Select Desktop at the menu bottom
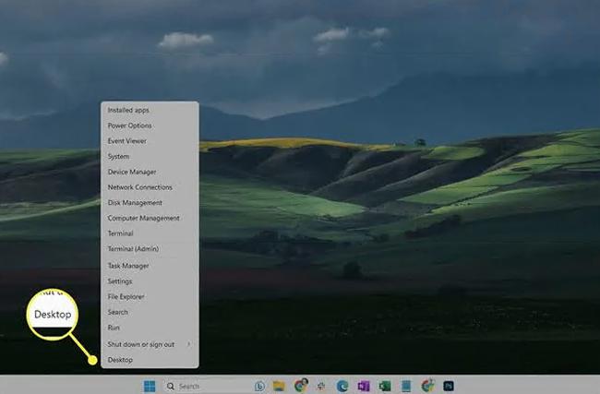 point(120,359)
